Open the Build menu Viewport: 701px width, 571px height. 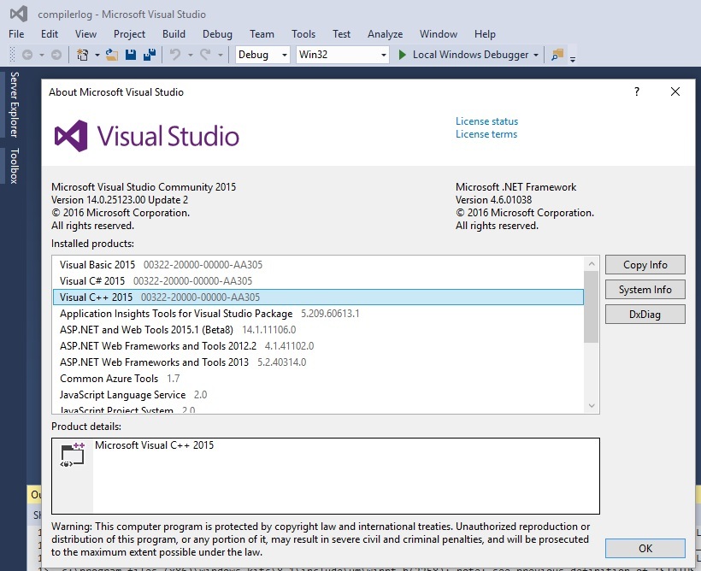174,34
